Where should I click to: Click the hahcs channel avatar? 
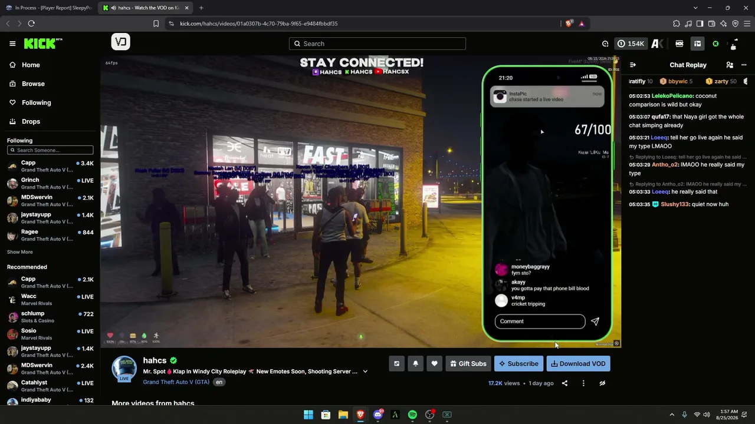(x=124, y=369)
